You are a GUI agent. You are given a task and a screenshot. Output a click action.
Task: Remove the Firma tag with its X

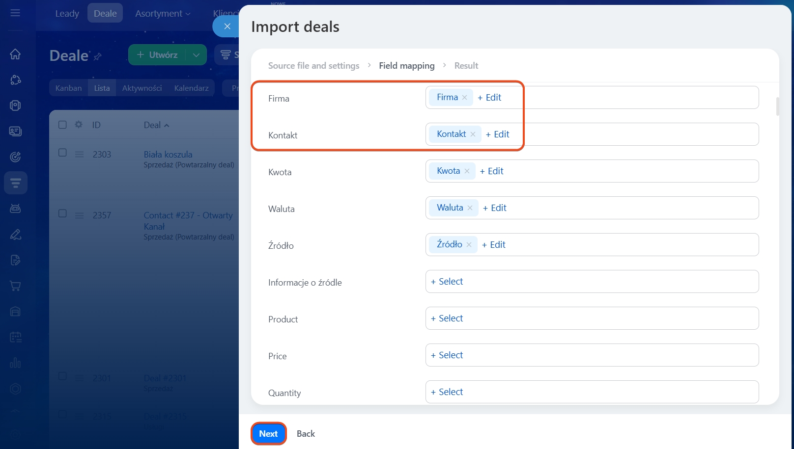tap(465, 98)
